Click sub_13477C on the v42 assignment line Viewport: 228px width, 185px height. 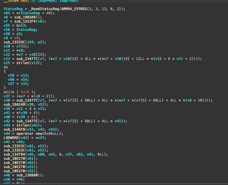27,121
